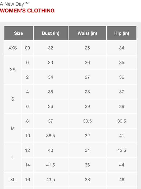The image size is (141, 189).
Task: Click the Bust (in) column header
Action: 51,33
